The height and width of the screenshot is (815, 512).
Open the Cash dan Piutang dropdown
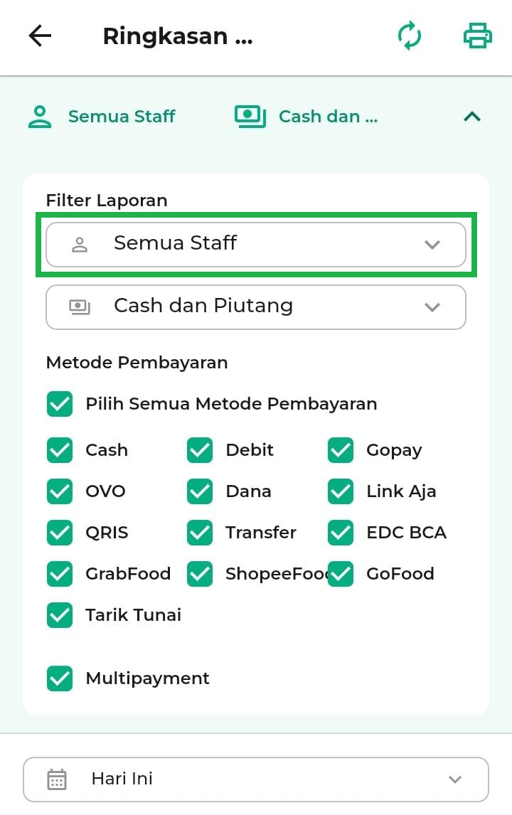pos(256,307)
